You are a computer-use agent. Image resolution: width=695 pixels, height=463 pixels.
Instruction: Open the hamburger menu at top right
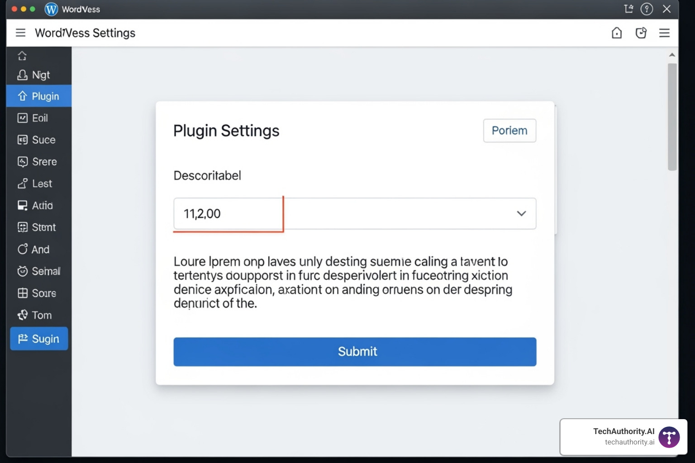click(x=664, y=33)
